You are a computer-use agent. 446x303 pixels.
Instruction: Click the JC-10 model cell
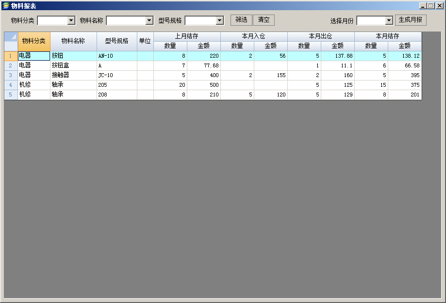tap(117, 75)
